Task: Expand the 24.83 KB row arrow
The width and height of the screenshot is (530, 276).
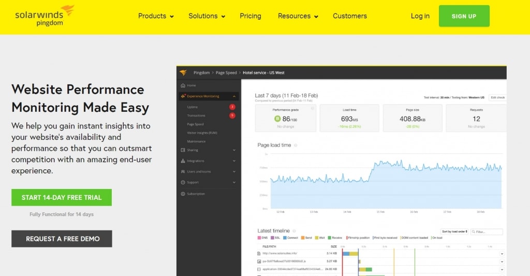Action: [x=502, y=270]
